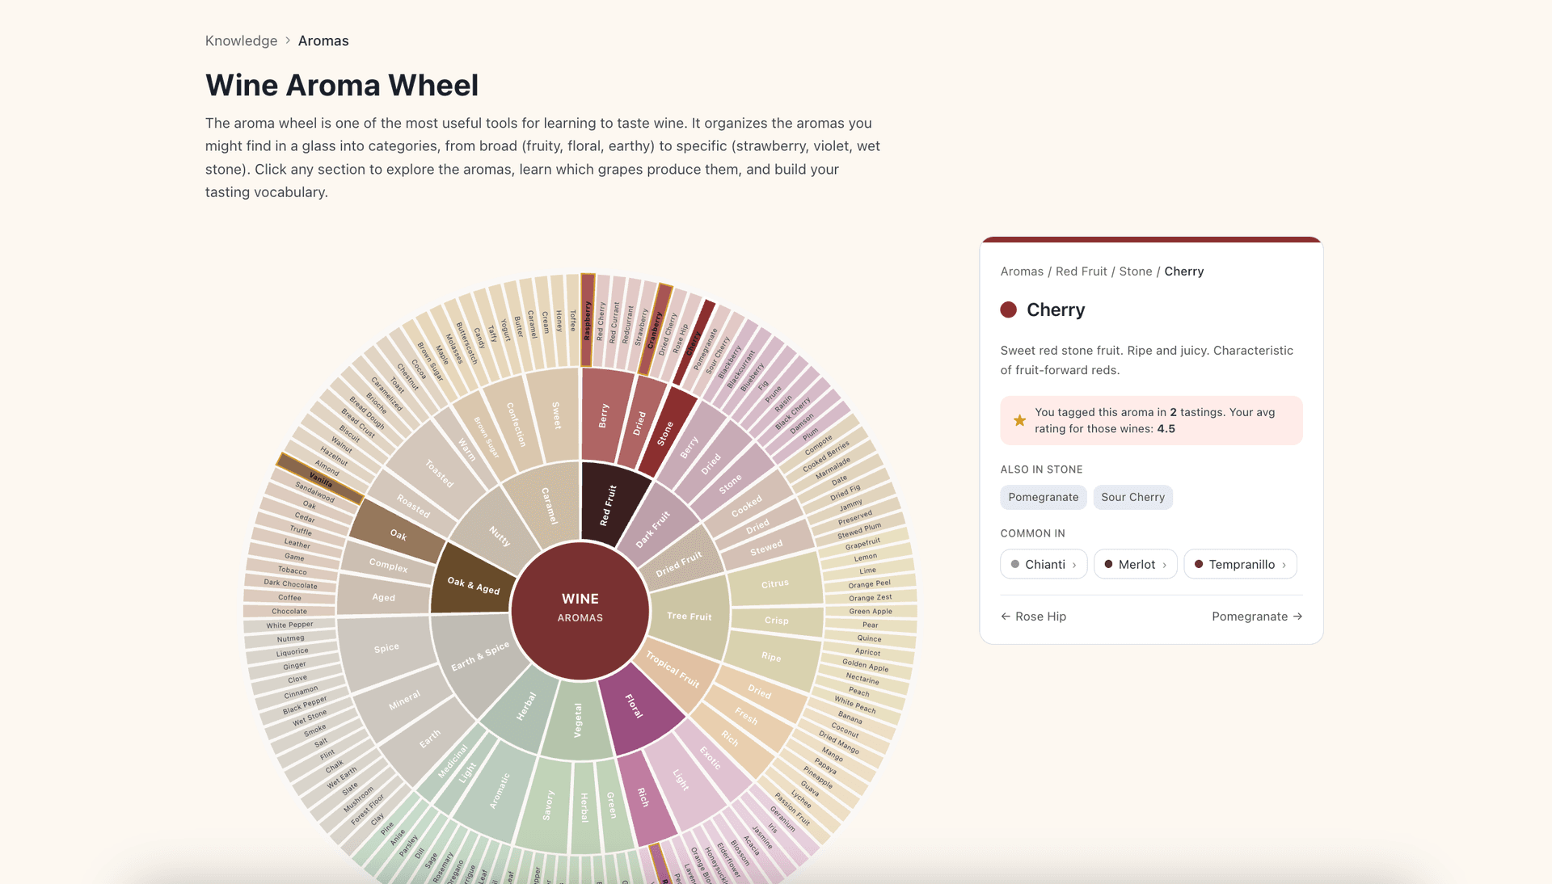The image size is (1552, 884).
Task: Select the Raspberry wedge in the outer ring
Action: coord(587,318)
